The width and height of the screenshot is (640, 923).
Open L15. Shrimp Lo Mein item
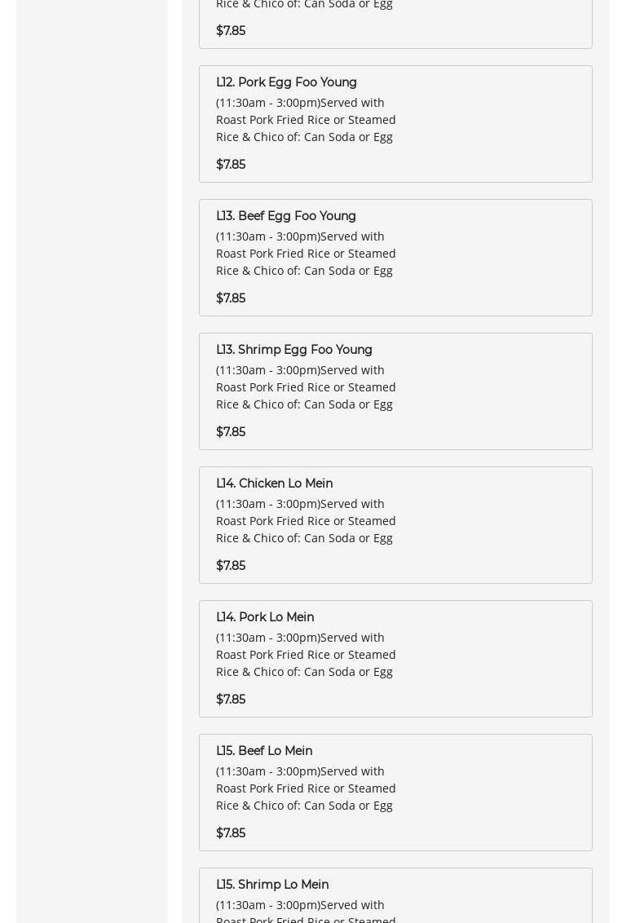[x=271, y=885]
